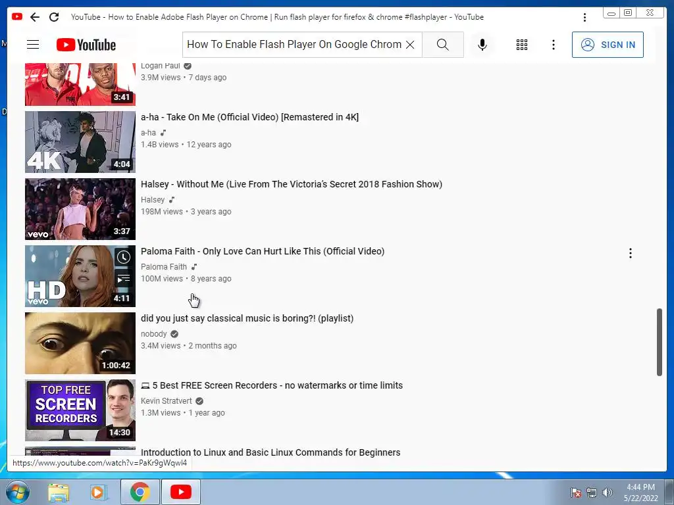Open classical music playlist thumbnail
The width and height of the screenshot is (674, 505).
click(x=80, y=343)
